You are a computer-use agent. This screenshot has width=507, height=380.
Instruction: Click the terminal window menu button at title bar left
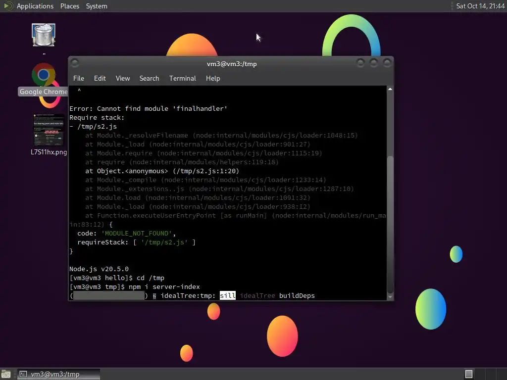pyautogui.click(x=75, y=63)
